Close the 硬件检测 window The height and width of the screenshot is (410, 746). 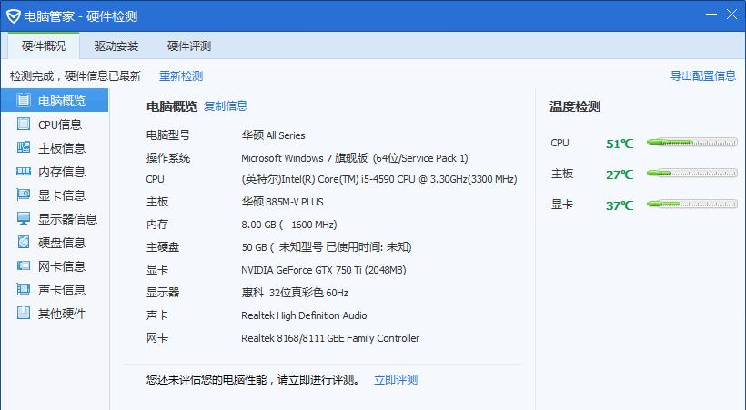pyautogui.click(x=731, y=15)
